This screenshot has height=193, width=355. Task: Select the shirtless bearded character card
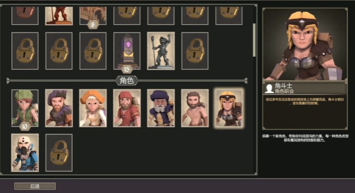click(x=195, y=108)
